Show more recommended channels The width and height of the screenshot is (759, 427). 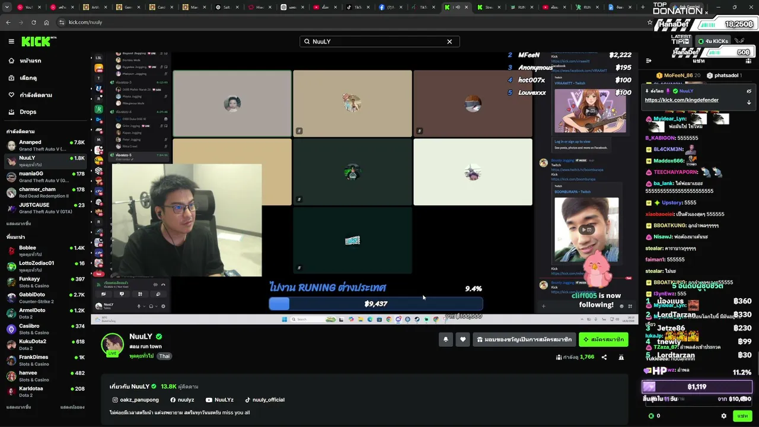[18, 407]
